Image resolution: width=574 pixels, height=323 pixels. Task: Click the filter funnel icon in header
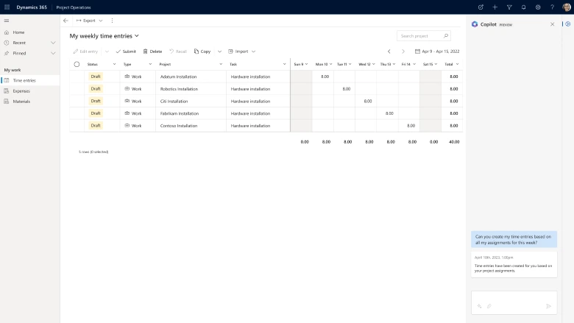click(509, 7)
